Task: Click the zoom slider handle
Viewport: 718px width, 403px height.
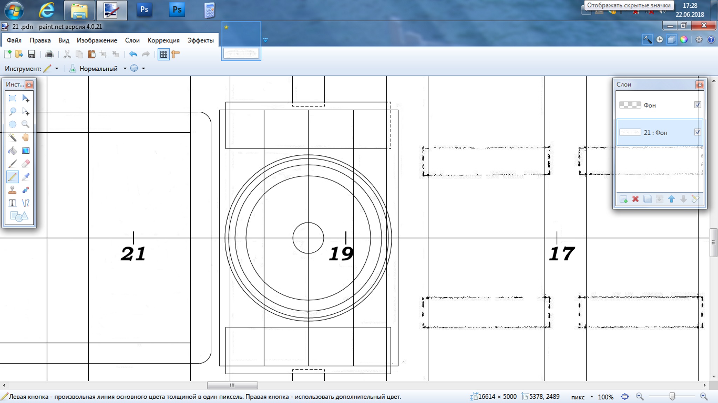Action: (x=672, y=396)
